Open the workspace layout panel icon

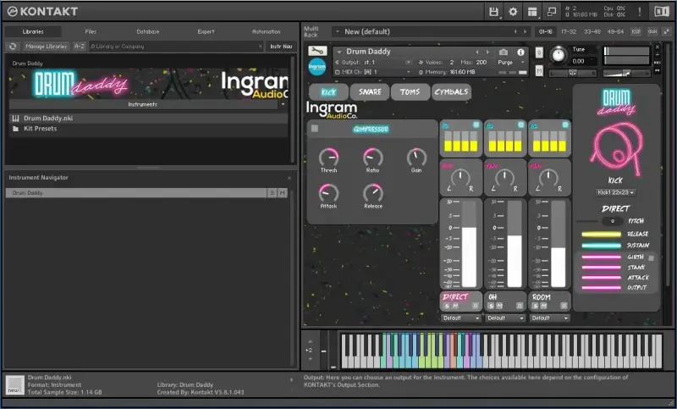pyautogui.click(x=532, y=12)
